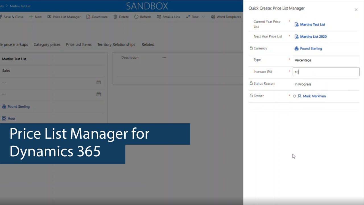This screenshot has width=364, height=205.
Task: Switch to Price List Items tab
Action: click(79, 44)
